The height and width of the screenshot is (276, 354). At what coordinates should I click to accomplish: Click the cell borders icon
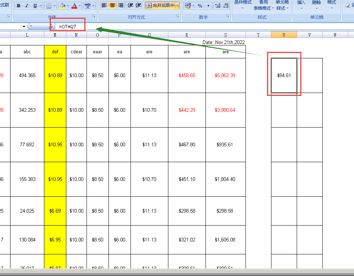[x=49, y=6]
